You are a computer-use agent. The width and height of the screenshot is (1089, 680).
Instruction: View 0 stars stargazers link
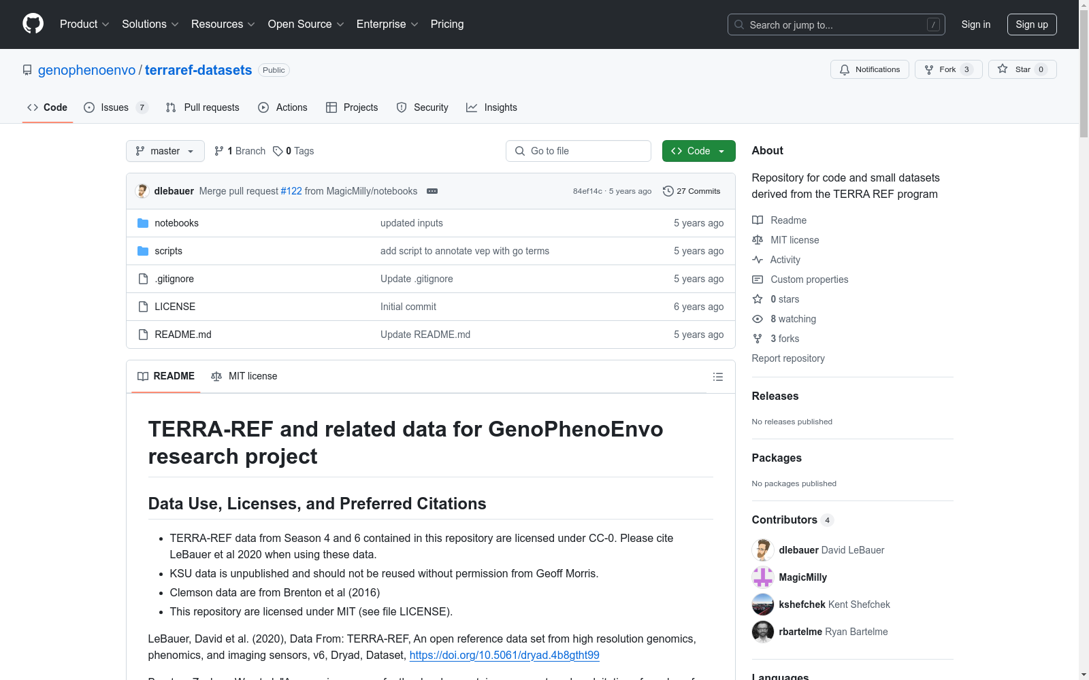pyautogui.click(x=776, y=299)
